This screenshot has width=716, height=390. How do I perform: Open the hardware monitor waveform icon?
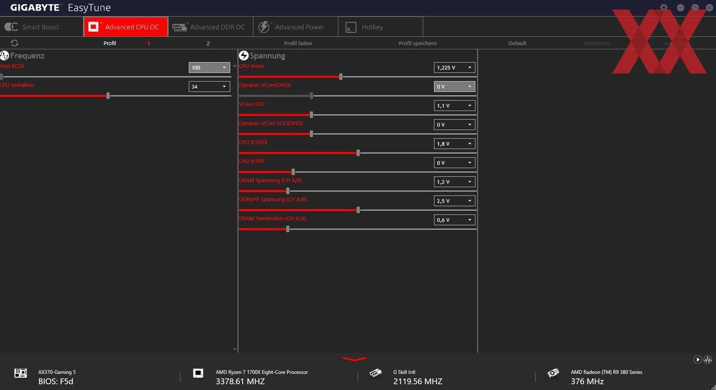pyautogui.click(x=708, y=359)
